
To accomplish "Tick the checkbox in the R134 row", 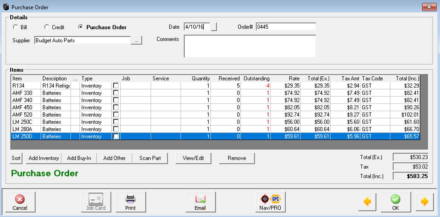I will pos(116,86).
